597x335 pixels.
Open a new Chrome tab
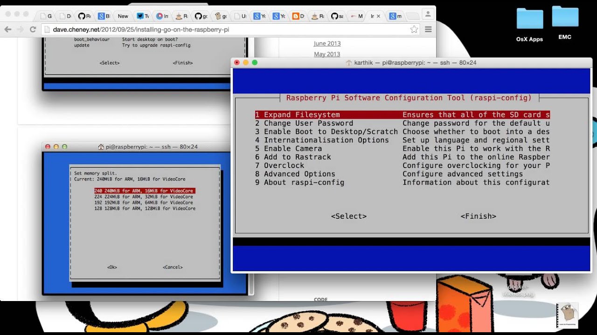coord(412,16)
